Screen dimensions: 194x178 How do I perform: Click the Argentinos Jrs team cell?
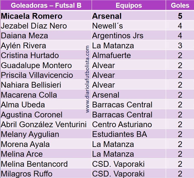[x=118, y=36]
